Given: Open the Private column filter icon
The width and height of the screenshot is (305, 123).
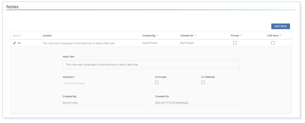Looking at the screenshot, I should 241,36.
